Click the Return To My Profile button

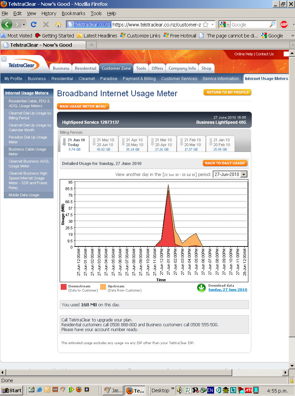[x=227, y=92]
